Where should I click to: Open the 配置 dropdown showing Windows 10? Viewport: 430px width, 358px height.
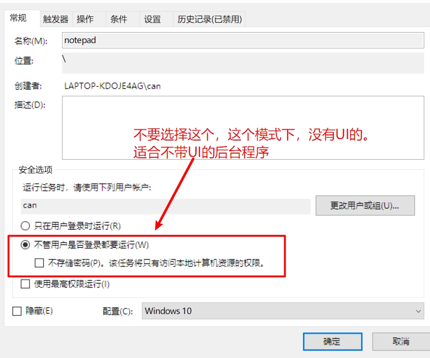(283, 311)
